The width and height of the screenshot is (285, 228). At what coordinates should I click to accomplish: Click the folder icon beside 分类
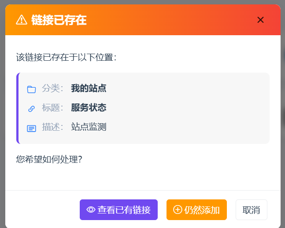click(31, 89)
